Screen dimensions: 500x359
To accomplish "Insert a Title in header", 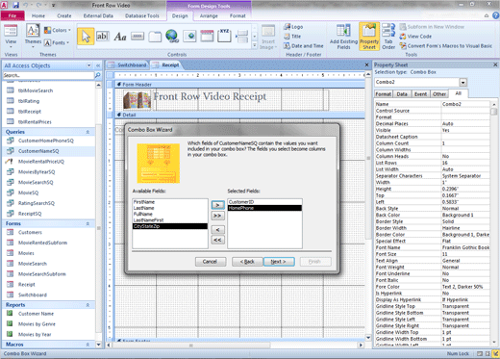I will click(292, 37).
